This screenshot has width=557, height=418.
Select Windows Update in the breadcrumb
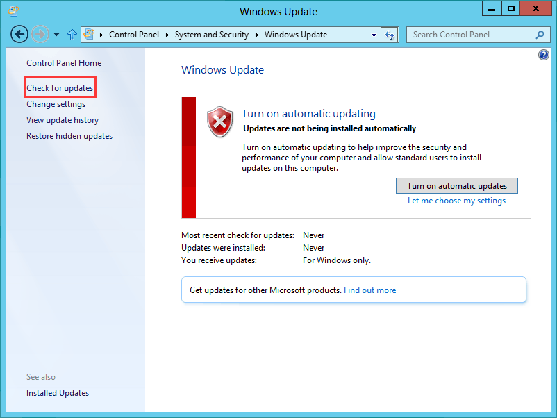click(296, 35)
